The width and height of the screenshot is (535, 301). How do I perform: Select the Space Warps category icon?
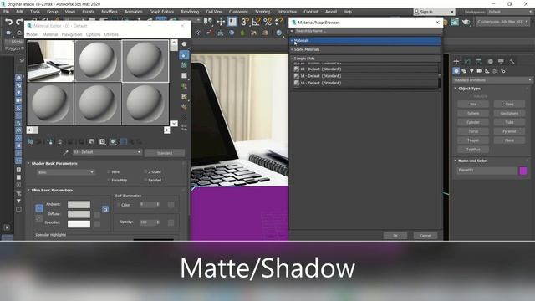click(x=495, y=71)
